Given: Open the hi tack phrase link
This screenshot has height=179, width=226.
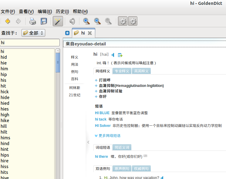Looking at the screenshot, I should click(101, 119).
